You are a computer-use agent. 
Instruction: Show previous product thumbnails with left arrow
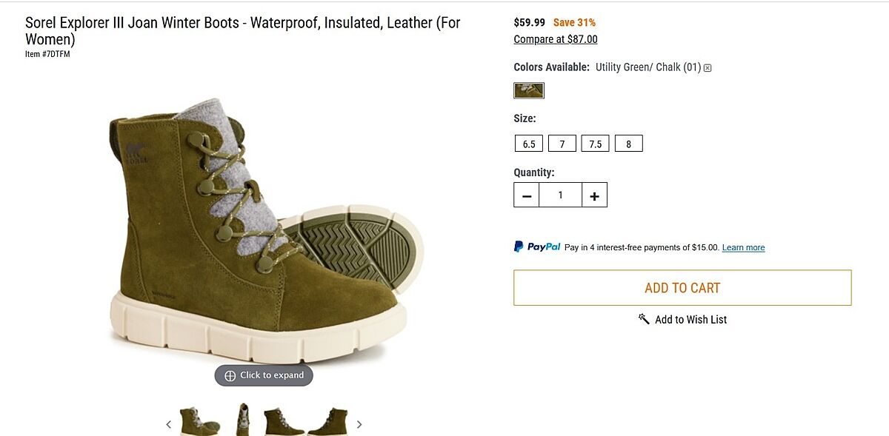coord(168,424)
